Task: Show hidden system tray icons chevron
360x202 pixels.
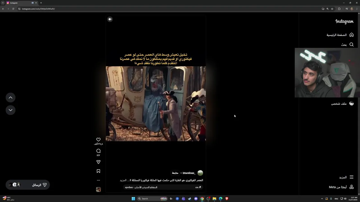Action: pos(322,199)
